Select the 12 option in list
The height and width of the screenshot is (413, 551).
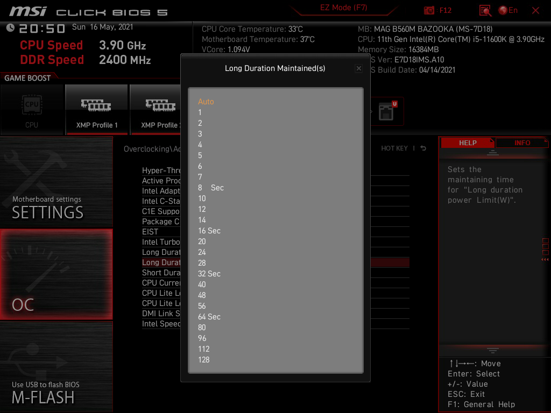[202, 209]
